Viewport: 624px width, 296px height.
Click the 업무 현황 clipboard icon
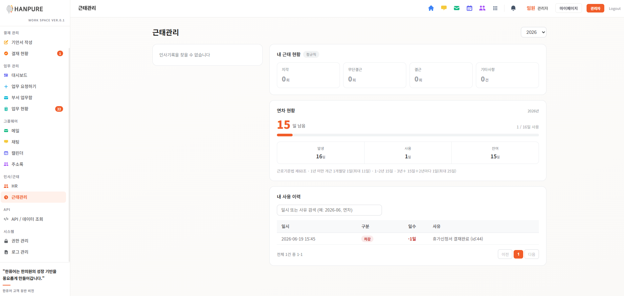[6, 109]
